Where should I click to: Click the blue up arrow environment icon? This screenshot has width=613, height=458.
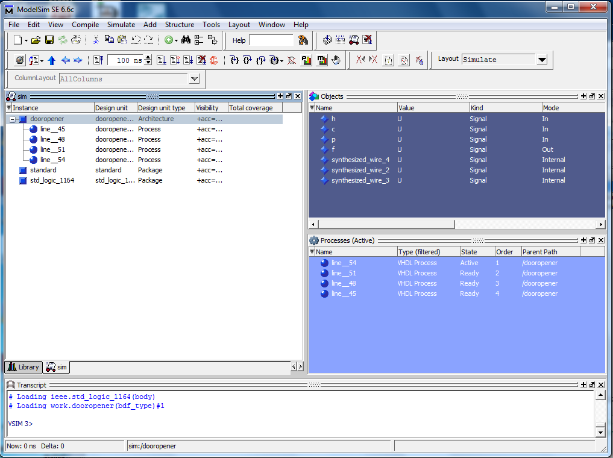pyautogui.click(x=52, y=60)
